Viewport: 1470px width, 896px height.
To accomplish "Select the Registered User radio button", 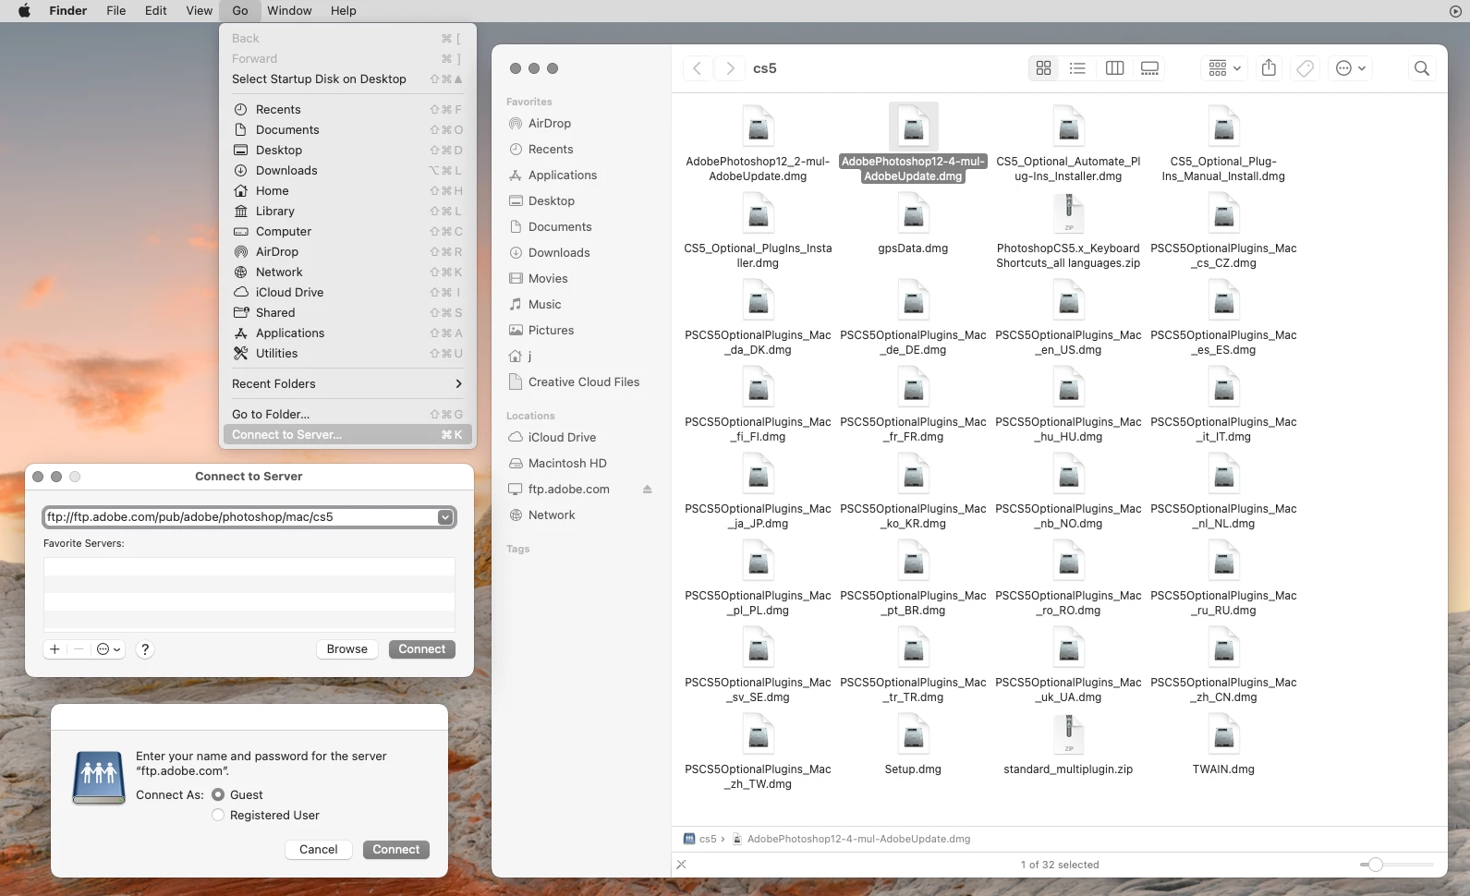I will click(218, 815).
